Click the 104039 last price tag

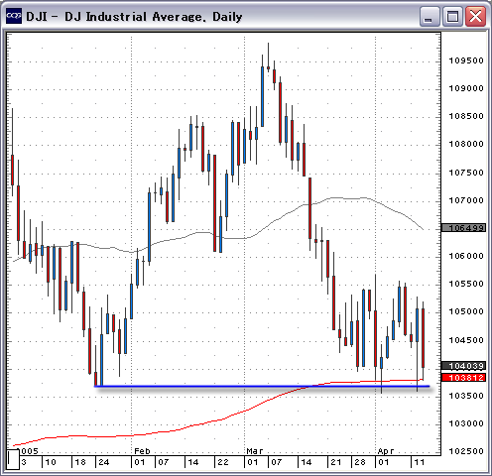[464, 366]
